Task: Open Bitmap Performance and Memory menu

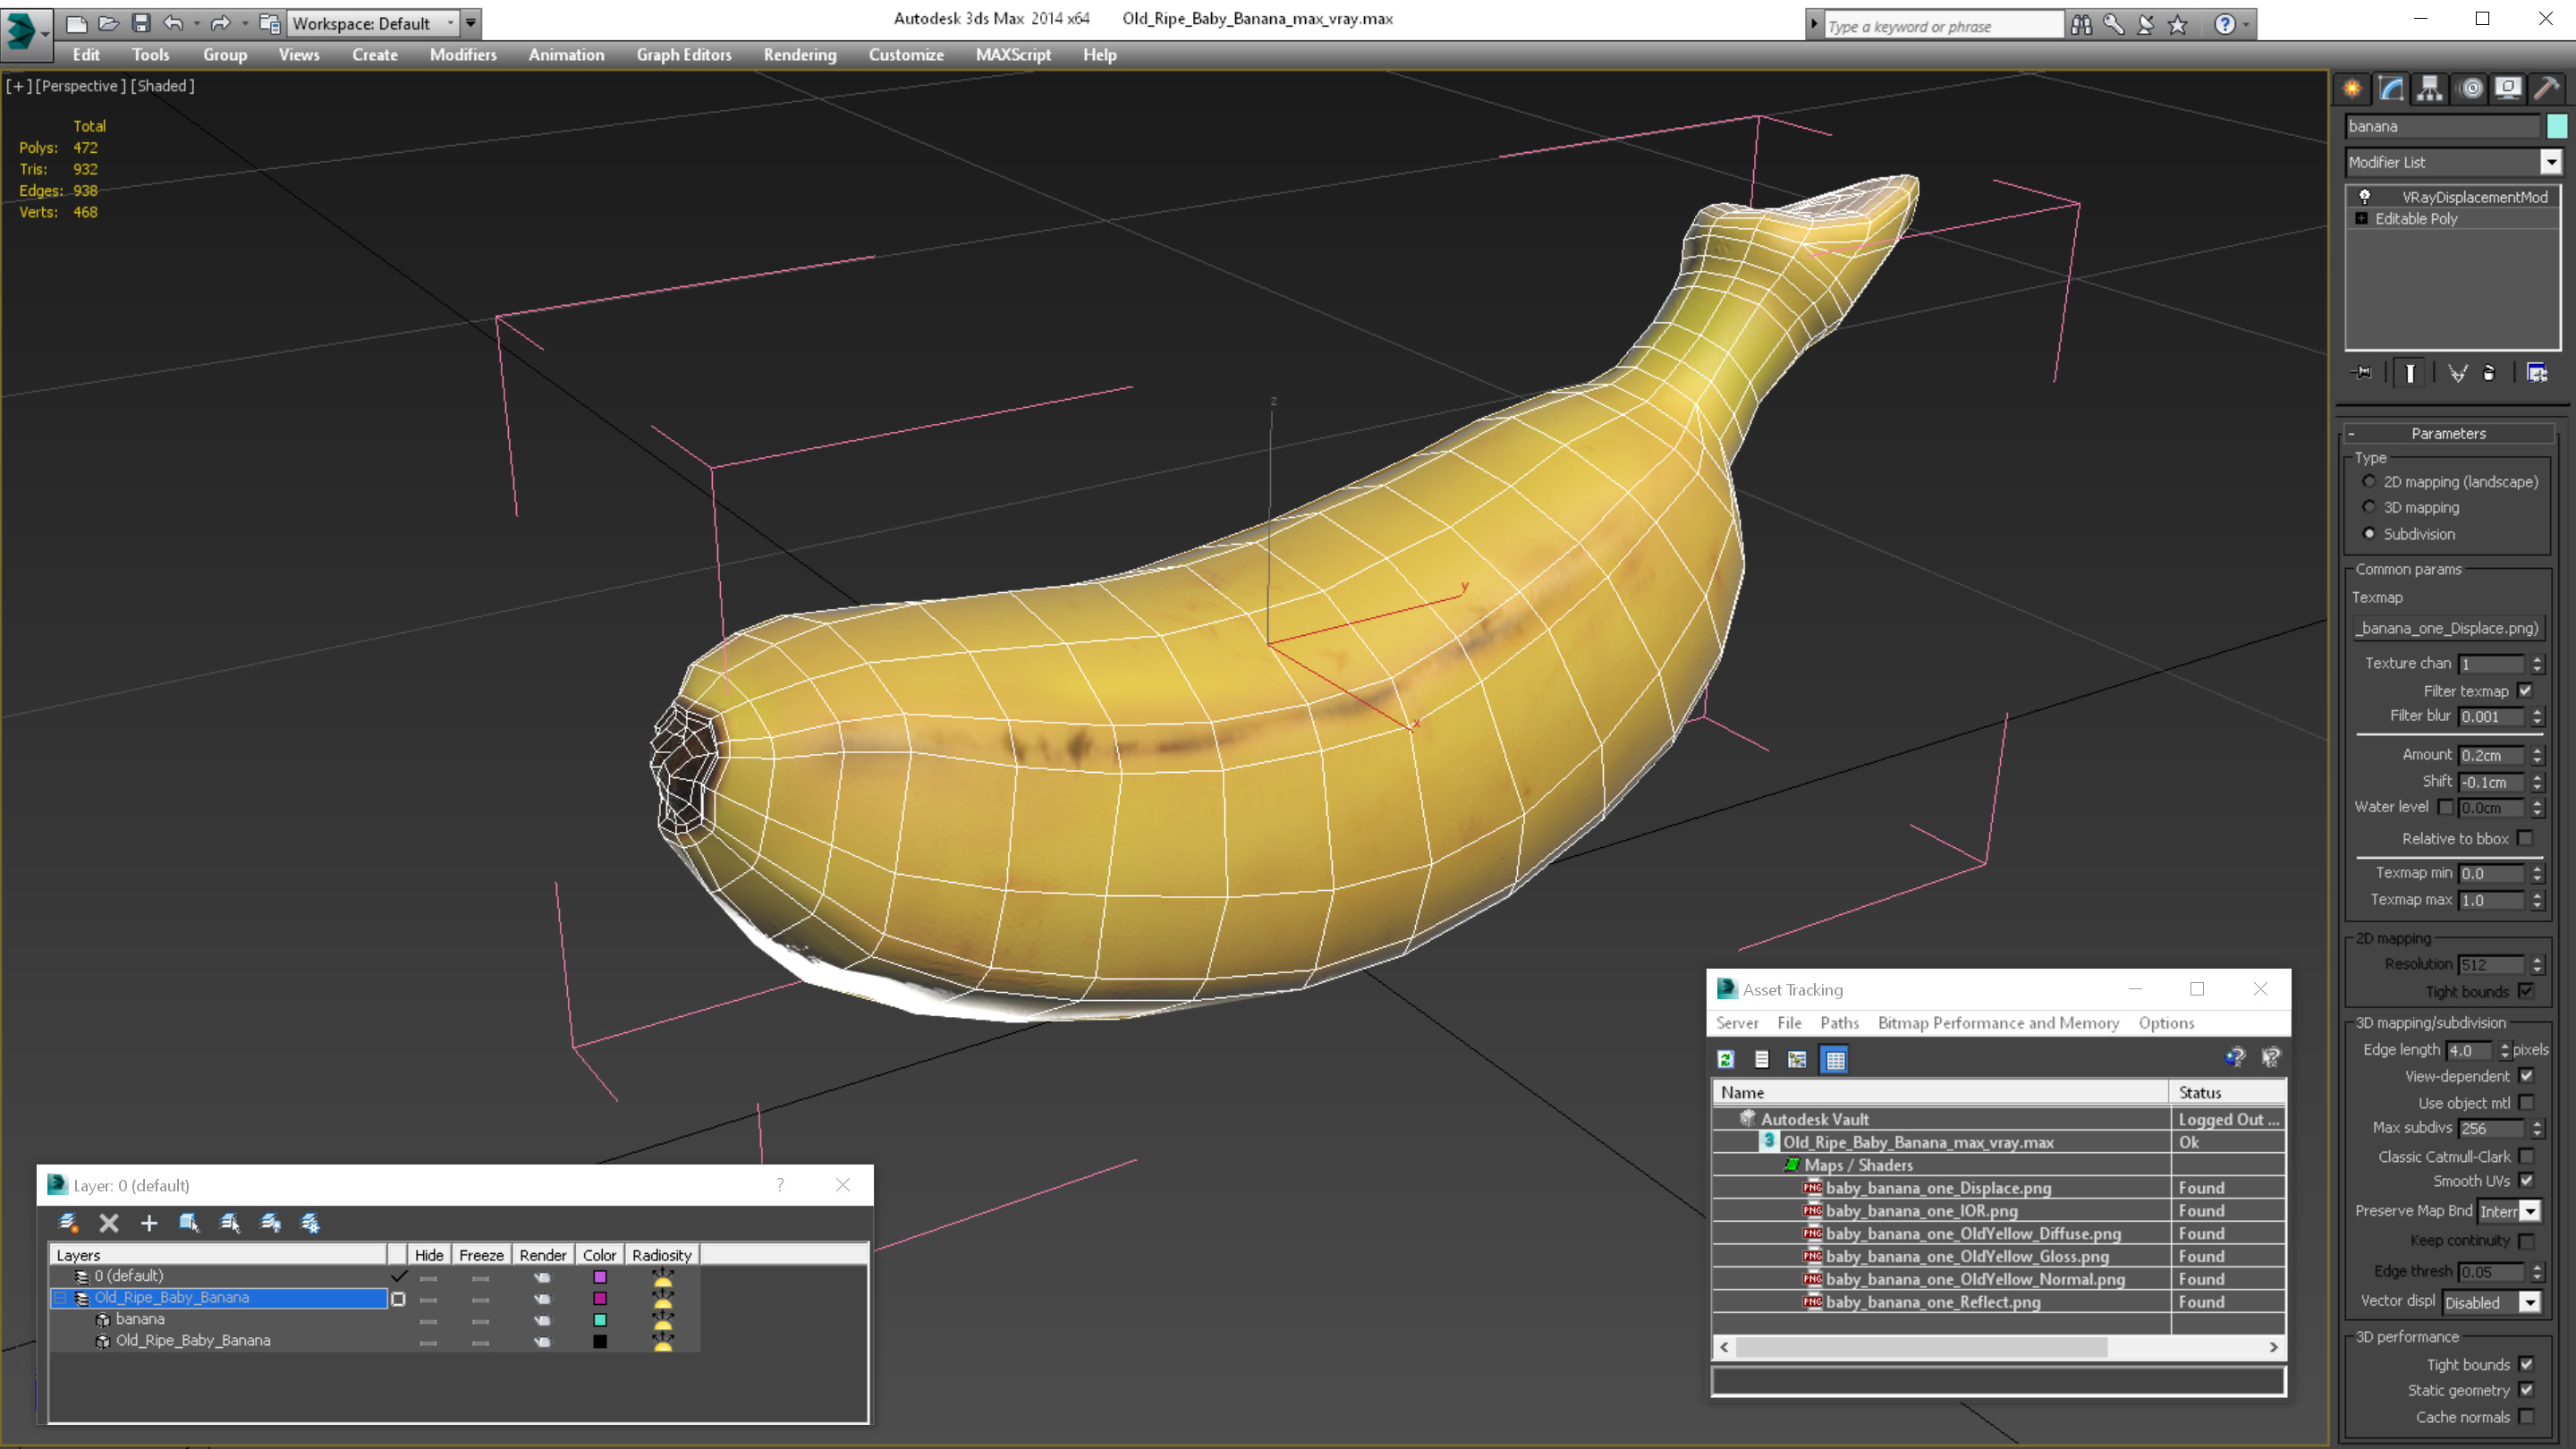Action: click(1998, 1022)
